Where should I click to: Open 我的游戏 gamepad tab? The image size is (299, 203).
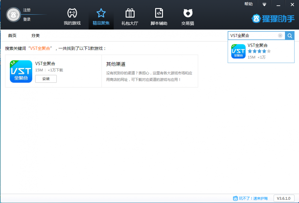pyautogui.click(x=72, y=17)
